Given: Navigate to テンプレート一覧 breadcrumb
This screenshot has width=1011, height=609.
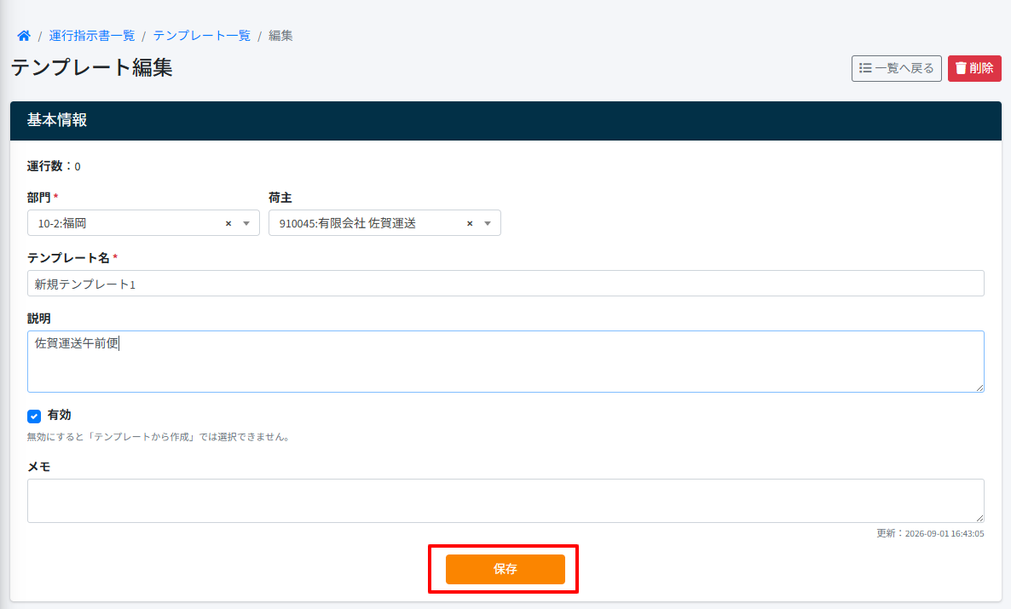Looking at the screenshot, I should 202,36.
